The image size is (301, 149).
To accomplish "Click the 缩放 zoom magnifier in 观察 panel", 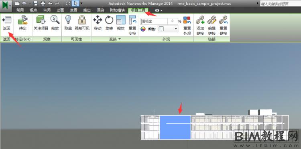I will [x=55, y=23].
